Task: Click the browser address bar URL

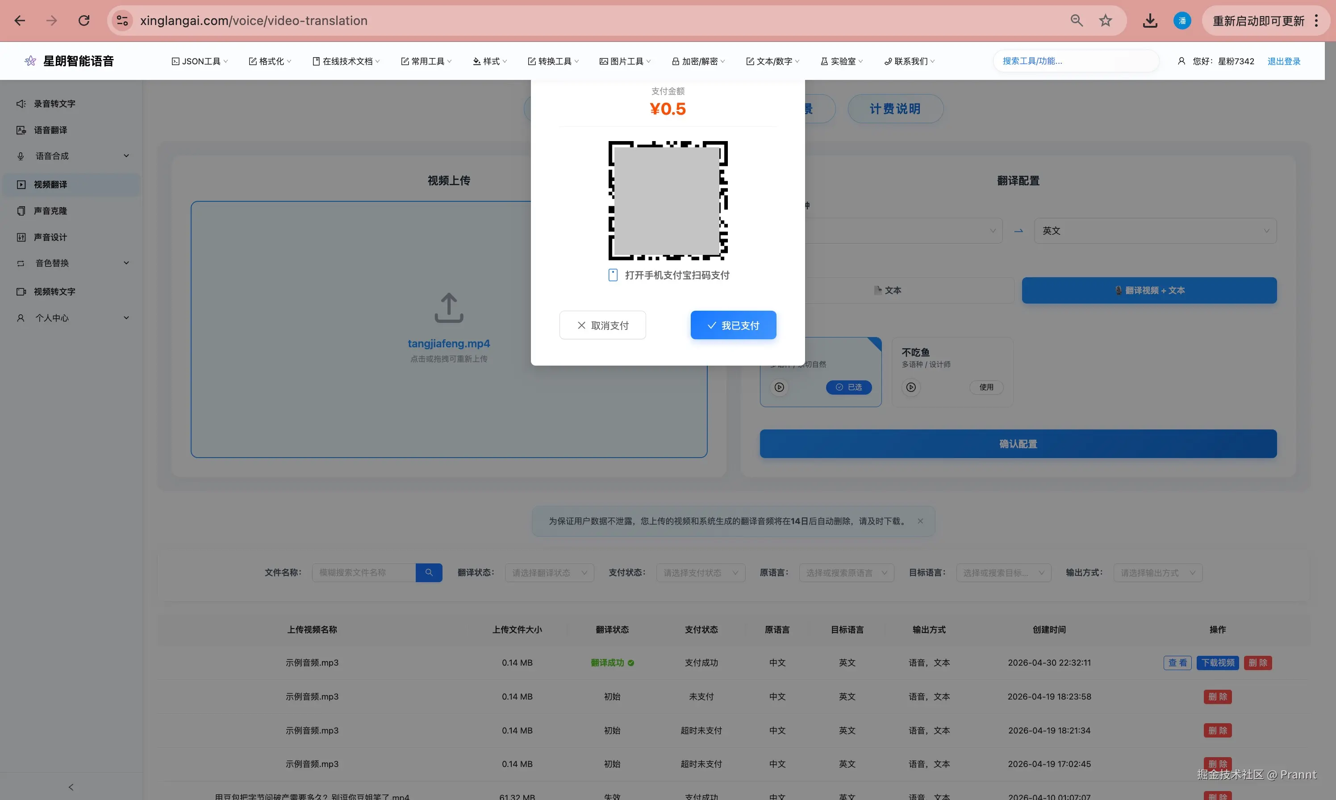Action: tap(253, 21)
